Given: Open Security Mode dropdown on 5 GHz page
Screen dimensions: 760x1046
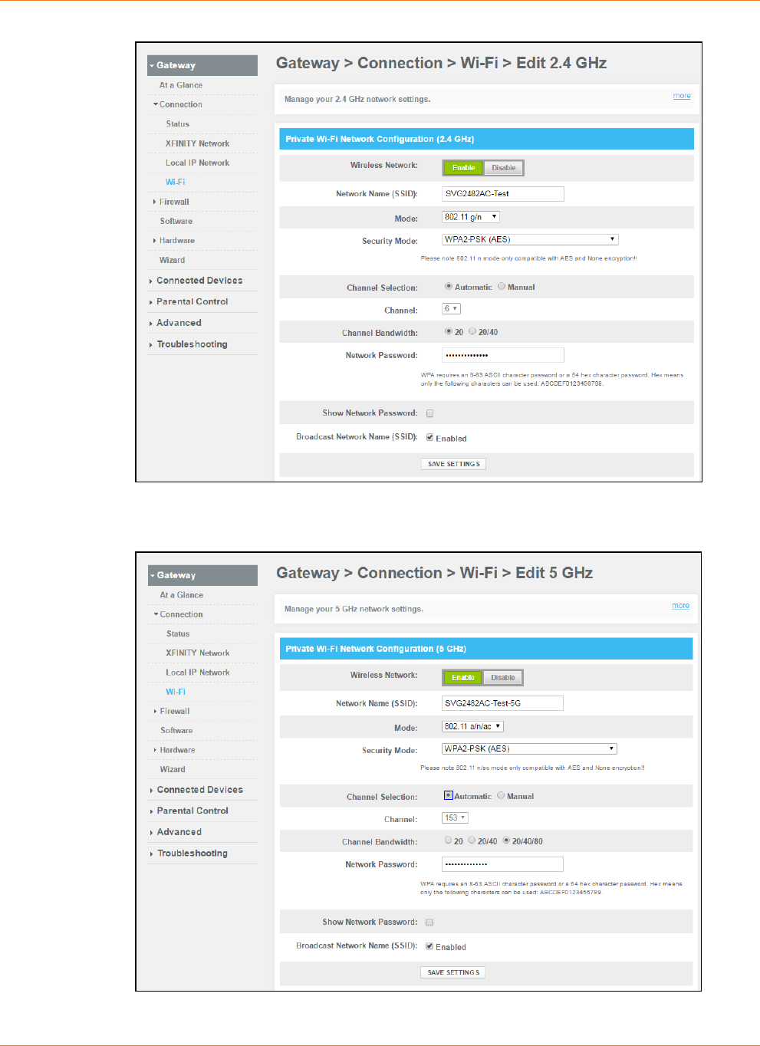Looking at the screenshot, I should [x=529, y=748].
